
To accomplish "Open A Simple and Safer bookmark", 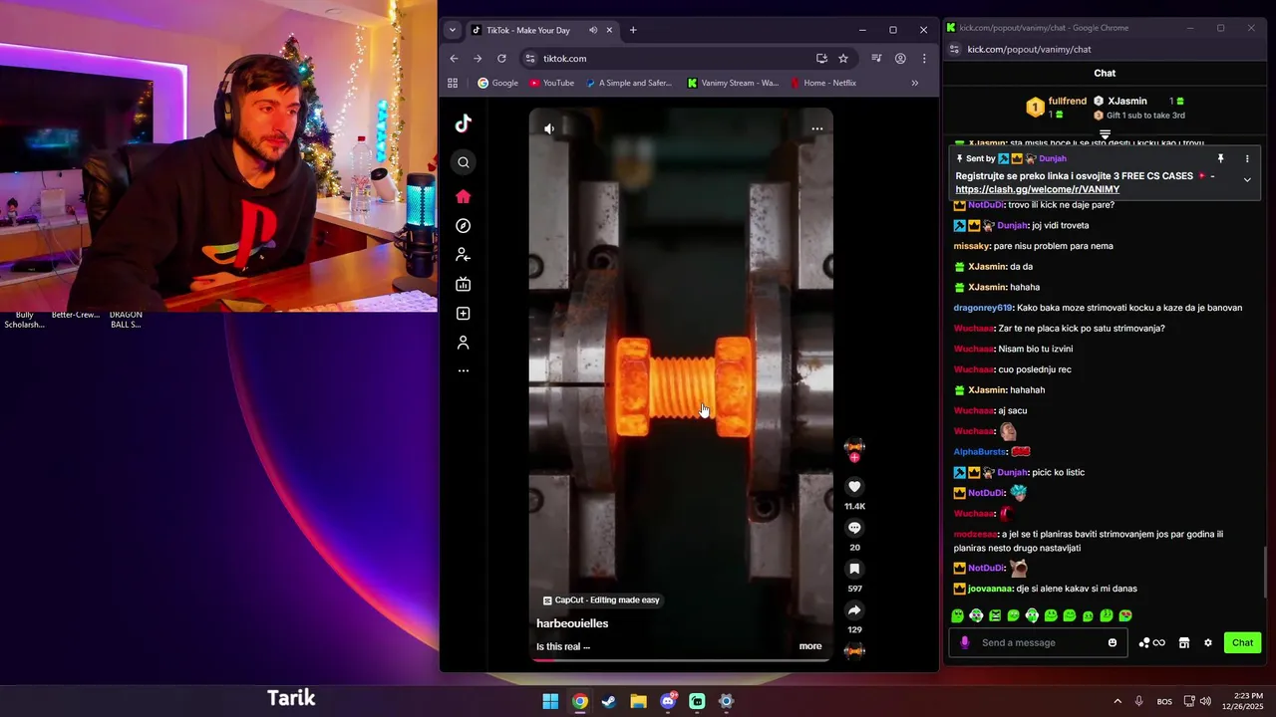I will (629, 83).
